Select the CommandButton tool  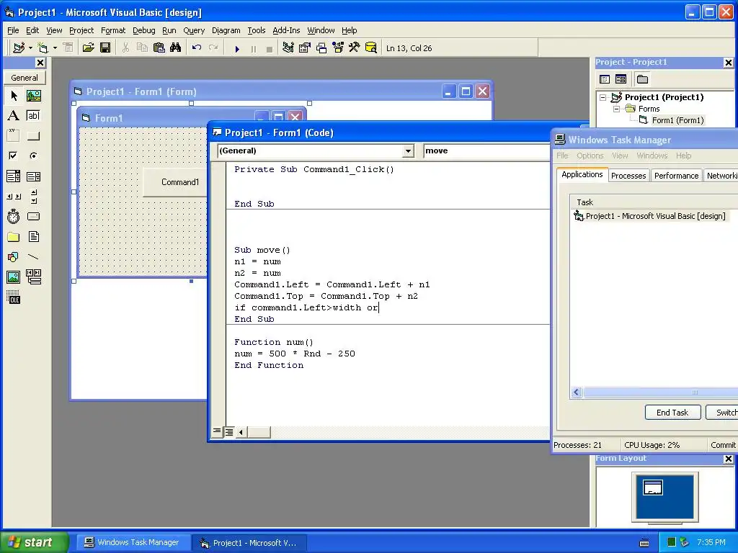pyautogui.click(x=33, y=136)
